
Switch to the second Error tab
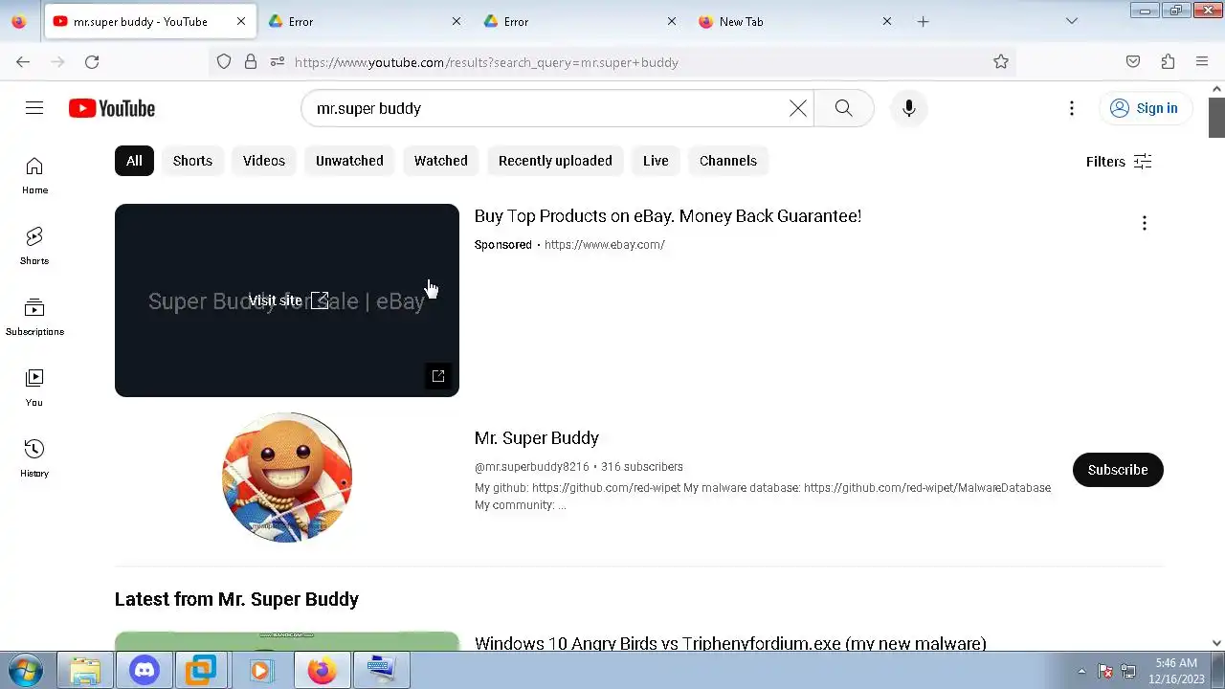pos(579,21)
